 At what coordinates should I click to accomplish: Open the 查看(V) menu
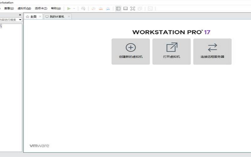pos(9,8)
